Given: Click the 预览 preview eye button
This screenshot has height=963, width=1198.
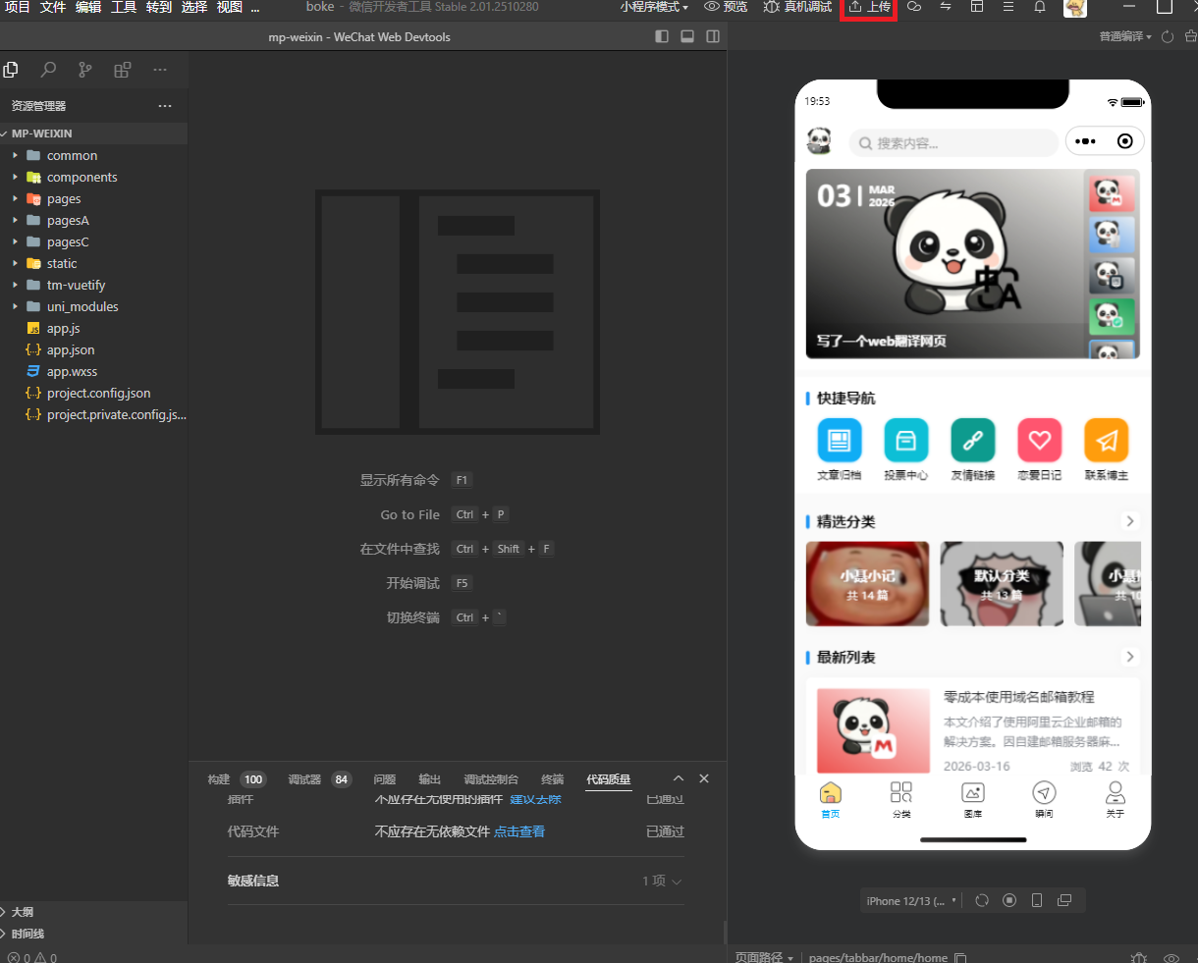Looking at the screenshot, I should (x=725, y=7).
